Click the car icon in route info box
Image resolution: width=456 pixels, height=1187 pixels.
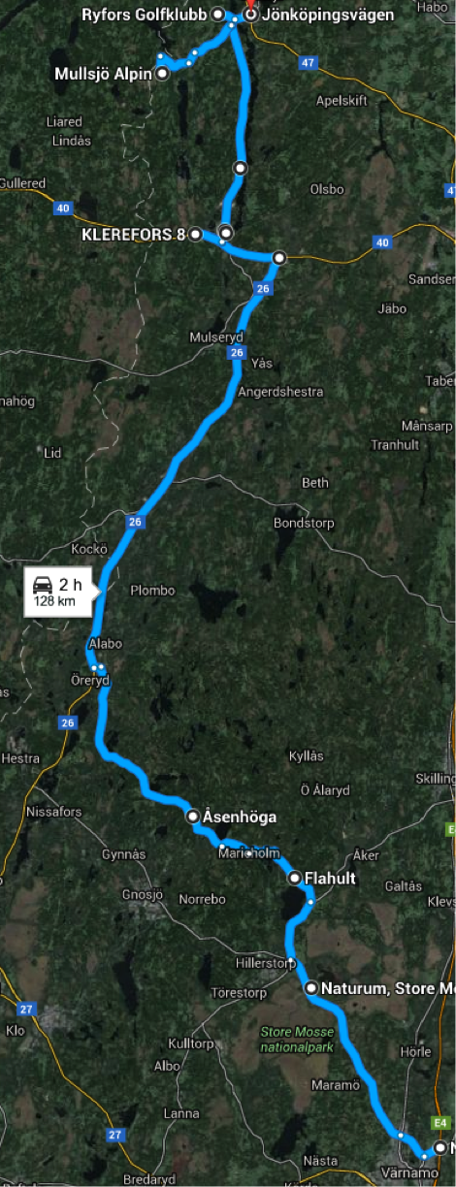[x=43, y=584]
